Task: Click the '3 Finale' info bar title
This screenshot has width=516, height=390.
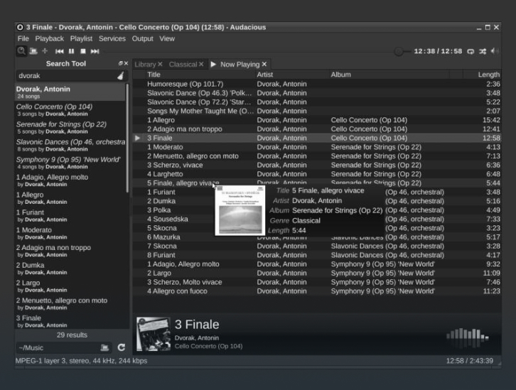Action: pyautogui.click(x=197, y=325)
